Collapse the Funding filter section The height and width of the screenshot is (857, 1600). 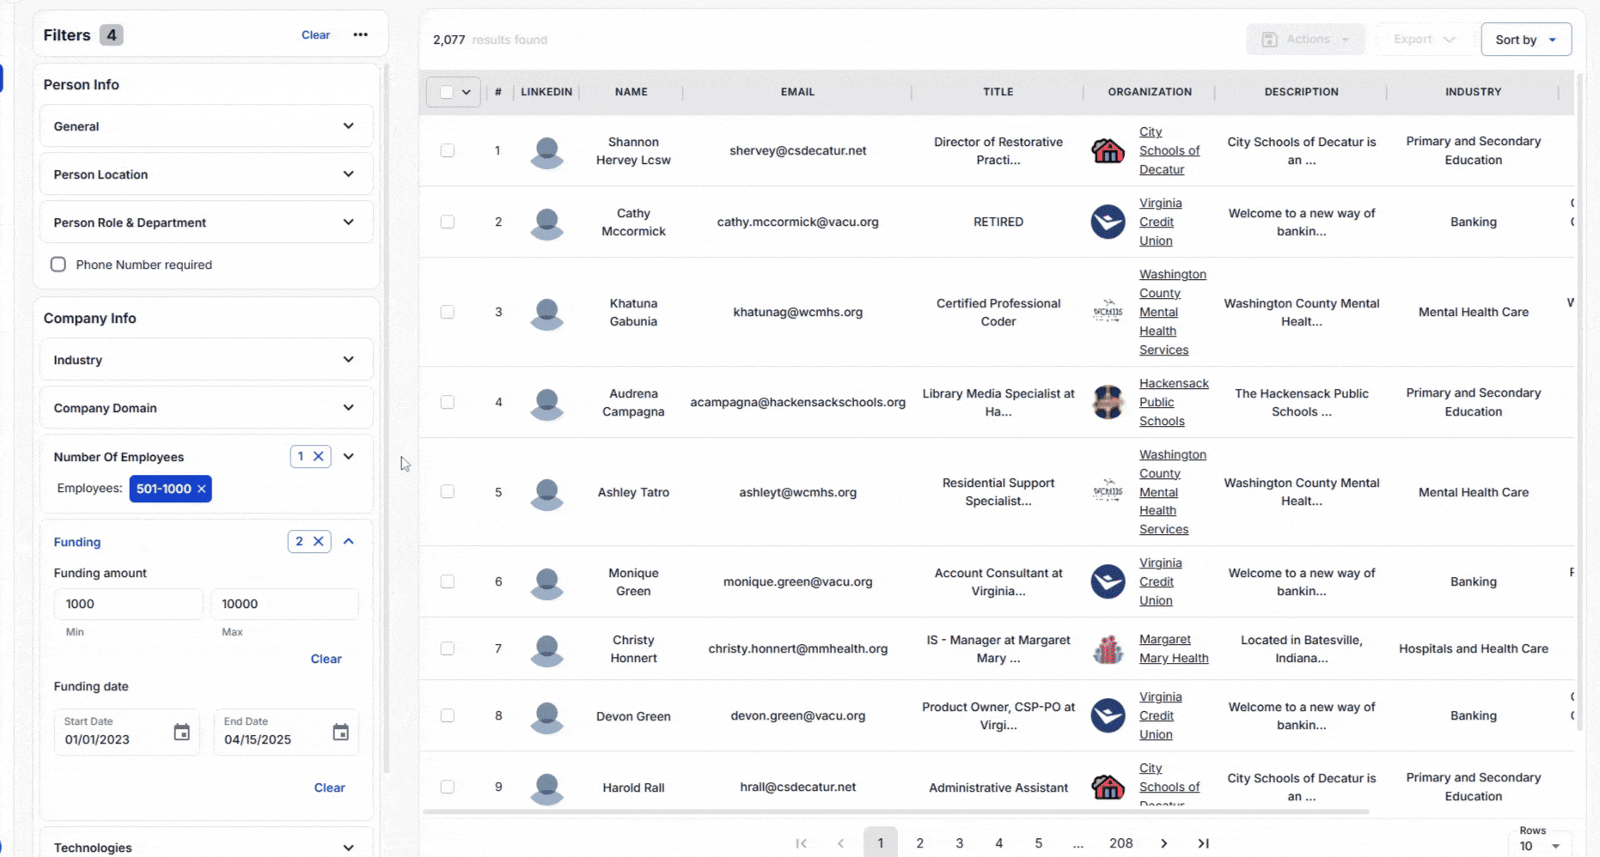coord(349,541)
